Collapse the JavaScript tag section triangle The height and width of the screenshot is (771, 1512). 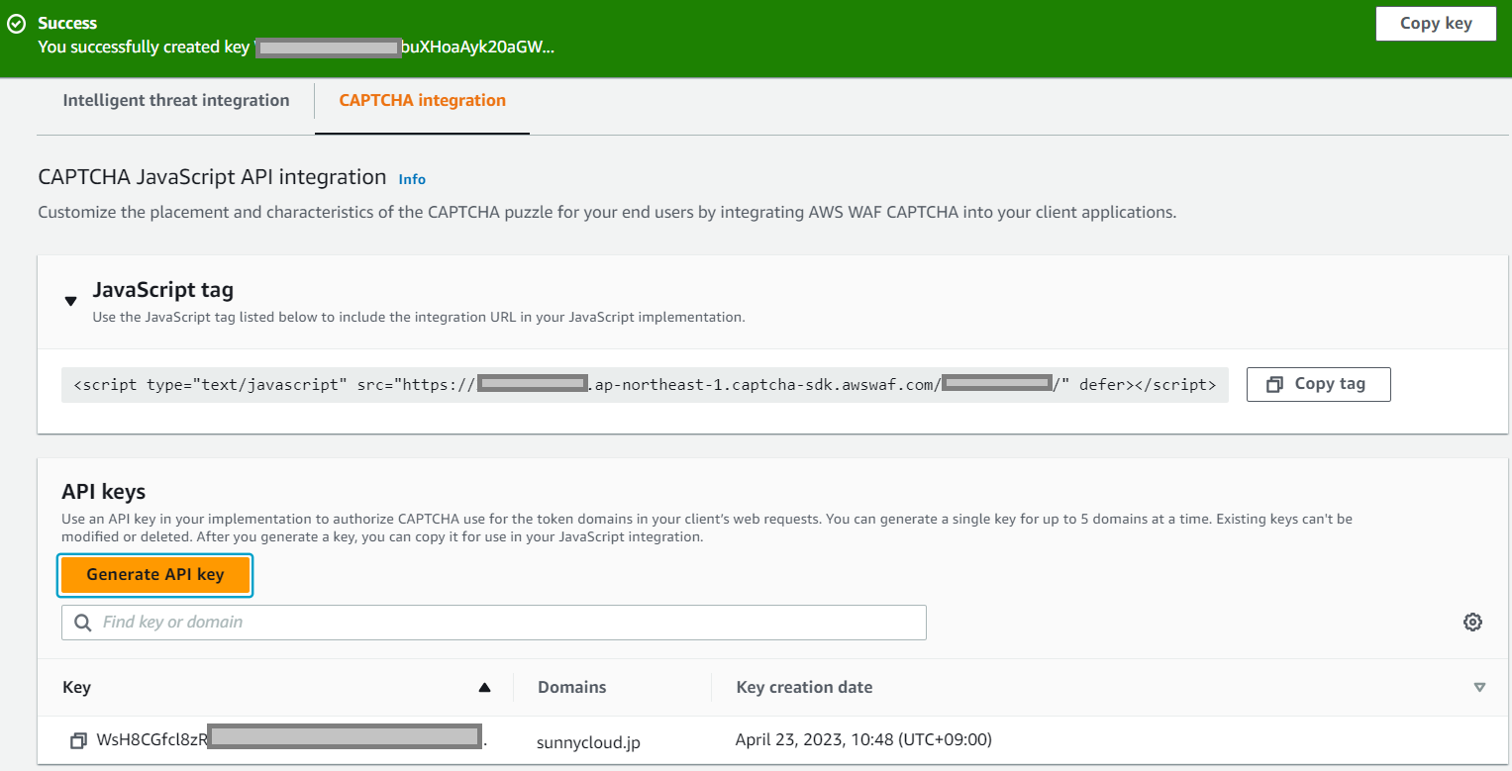(70, 301)
